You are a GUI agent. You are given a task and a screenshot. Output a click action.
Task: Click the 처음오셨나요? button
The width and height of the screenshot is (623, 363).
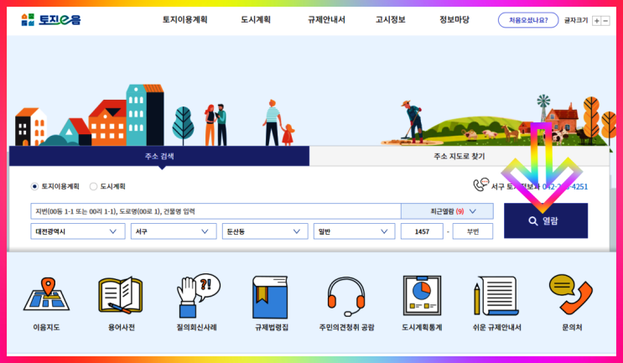coord(528,20)
